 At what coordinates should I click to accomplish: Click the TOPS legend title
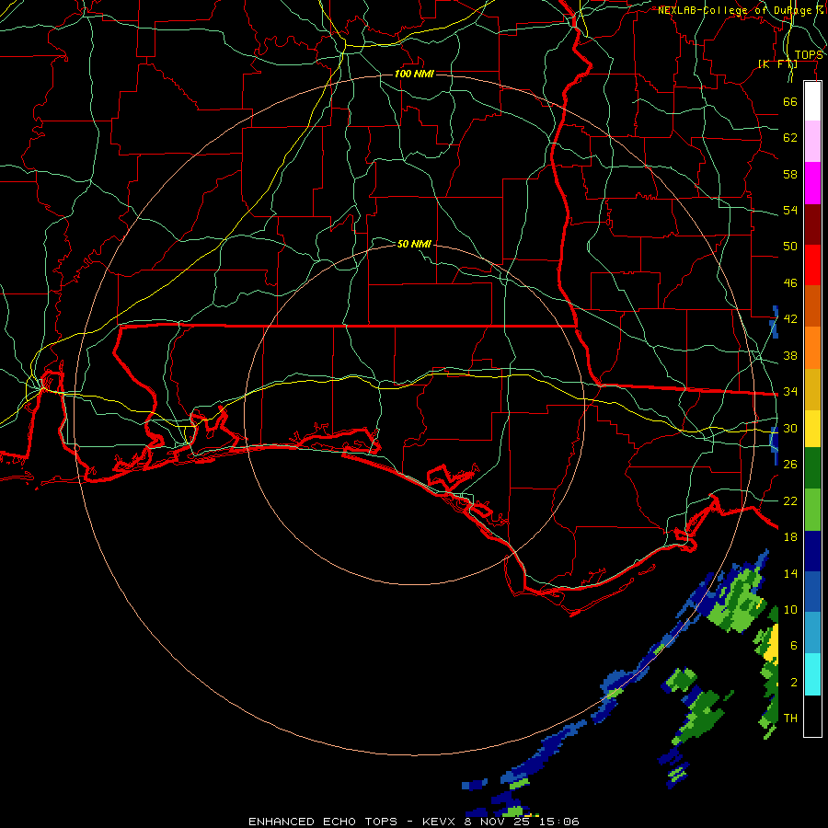[x=809, y=55]
